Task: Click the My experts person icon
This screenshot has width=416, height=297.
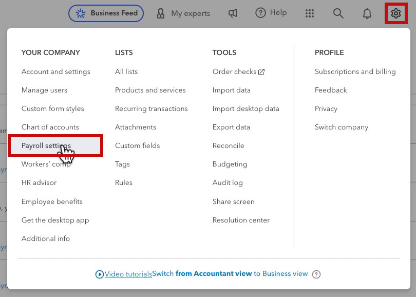Action: pos(161,13)
